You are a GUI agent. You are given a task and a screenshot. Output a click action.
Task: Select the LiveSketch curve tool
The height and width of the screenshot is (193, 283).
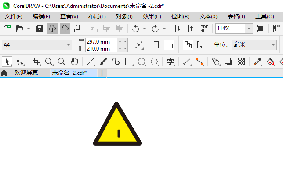(116, 62)
